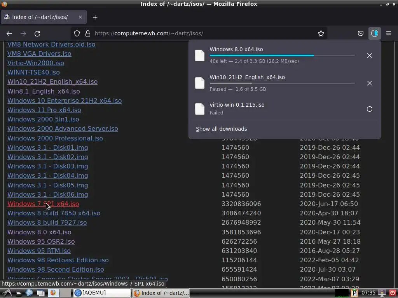Open VM8 VGA Drivers.iso link
This screenshot has height=298, width=398.
39,54
